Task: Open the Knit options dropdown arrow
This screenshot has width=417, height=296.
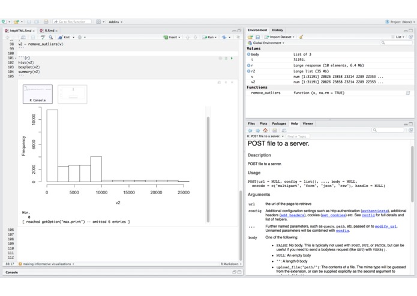Action: click(73, 37)
